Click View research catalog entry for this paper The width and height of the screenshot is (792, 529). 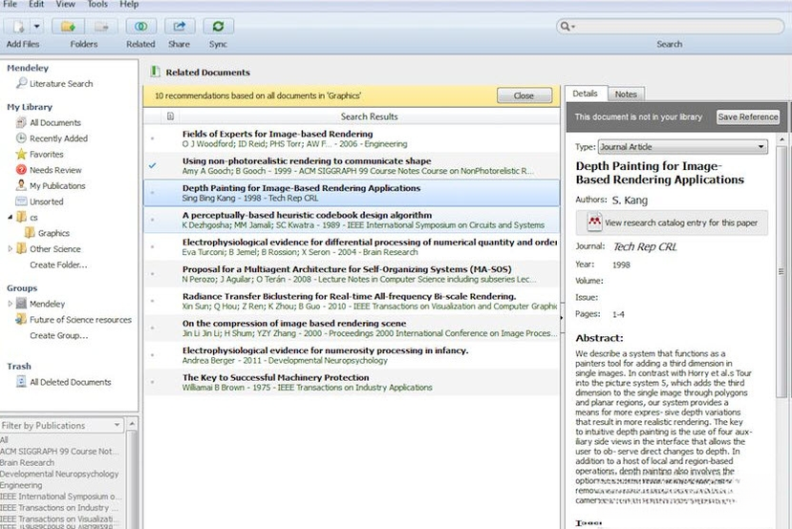tap(672, 222)
